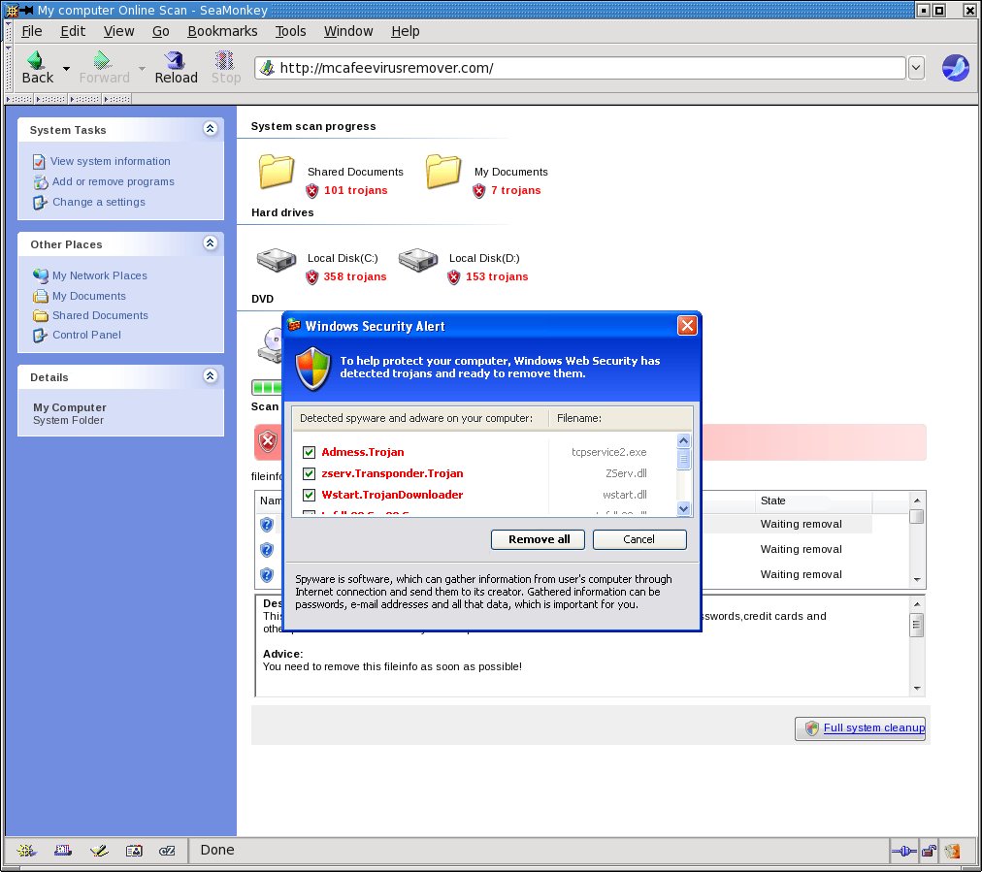Click the Reload toolbar icon
Image resolution: width=982 pixels, height=872 pixels.
175,60
